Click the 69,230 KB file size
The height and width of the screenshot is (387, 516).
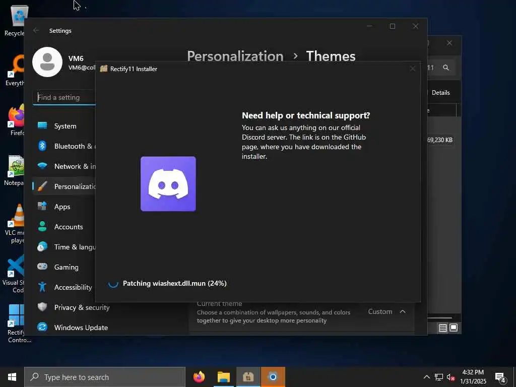pos(440,140)
